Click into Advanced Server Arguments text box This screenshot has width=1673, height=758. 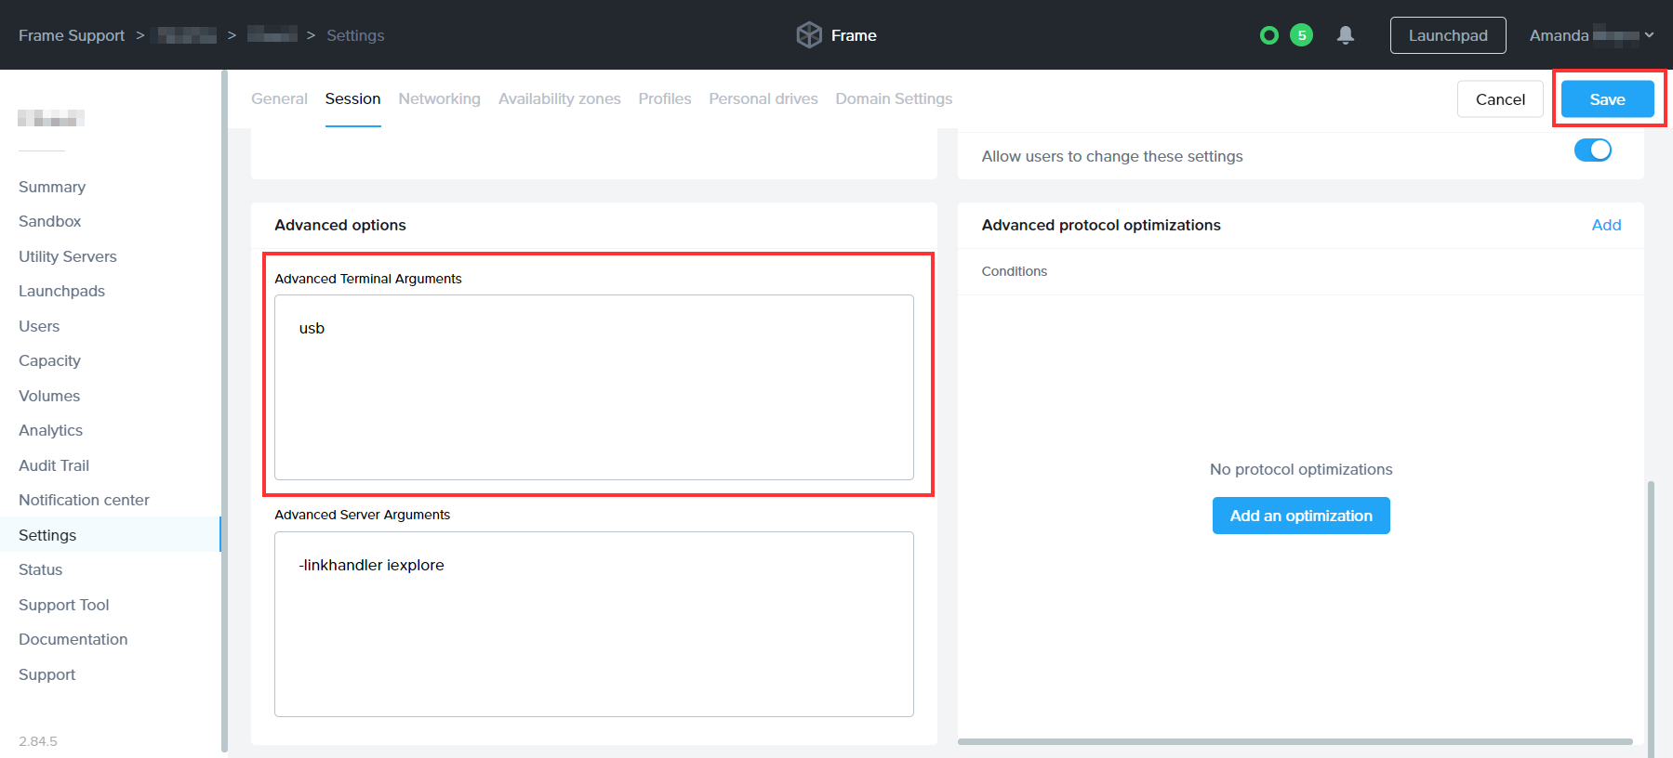tap(594, 624)
